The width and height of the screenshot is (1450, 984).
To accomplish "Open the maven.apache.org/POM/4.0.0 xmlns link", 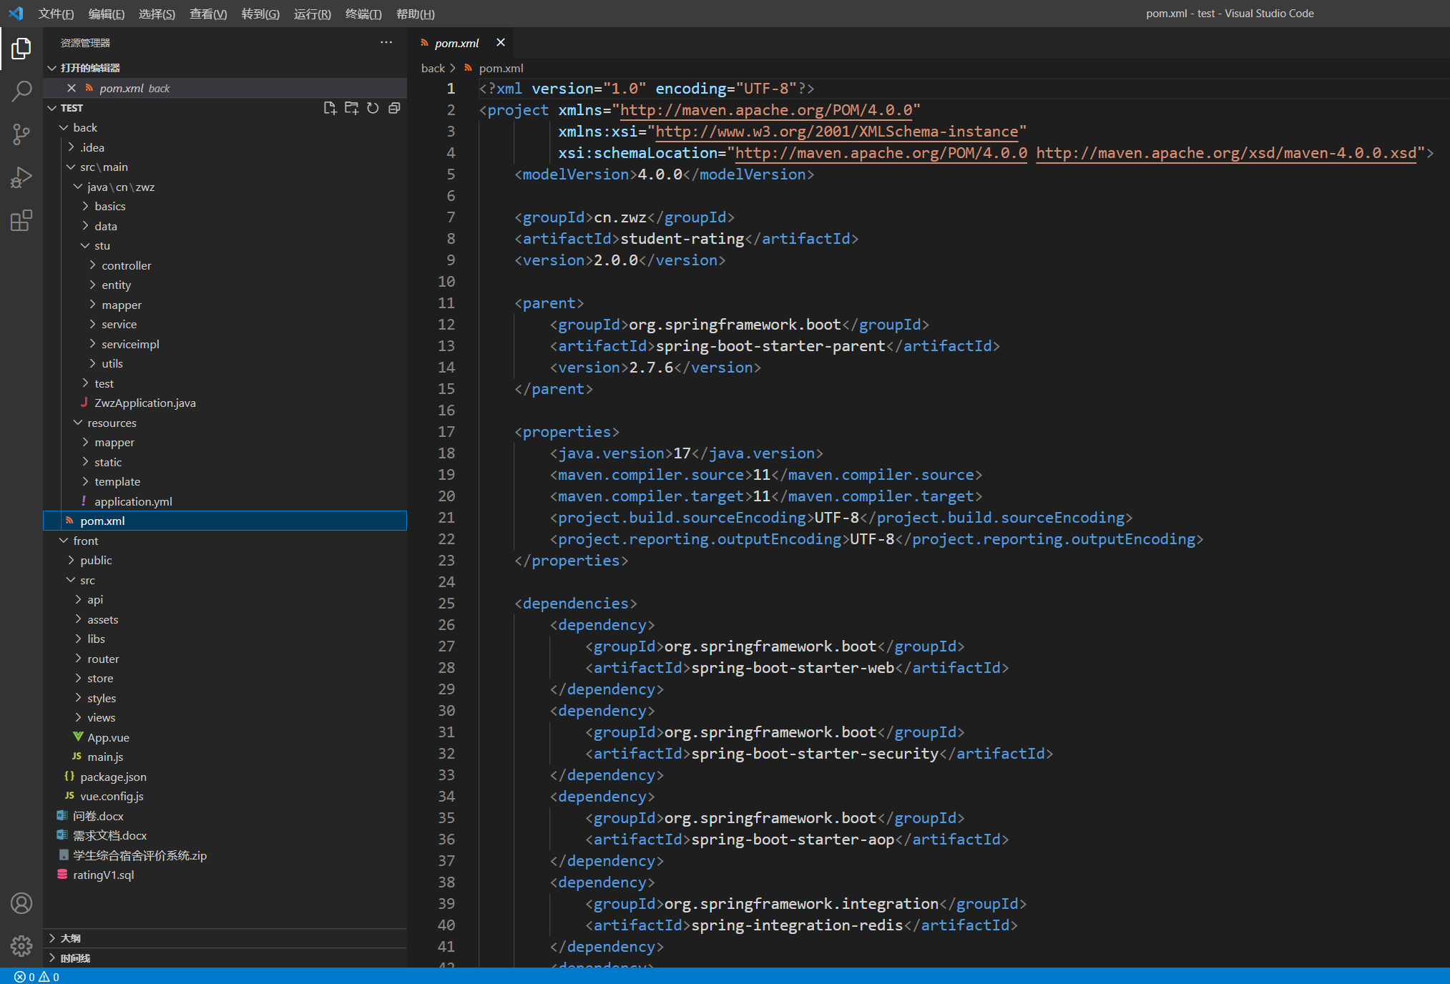I will 766,110.
